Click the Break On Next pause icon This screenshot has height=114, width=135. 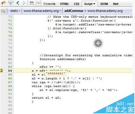(x=3, y=11)
